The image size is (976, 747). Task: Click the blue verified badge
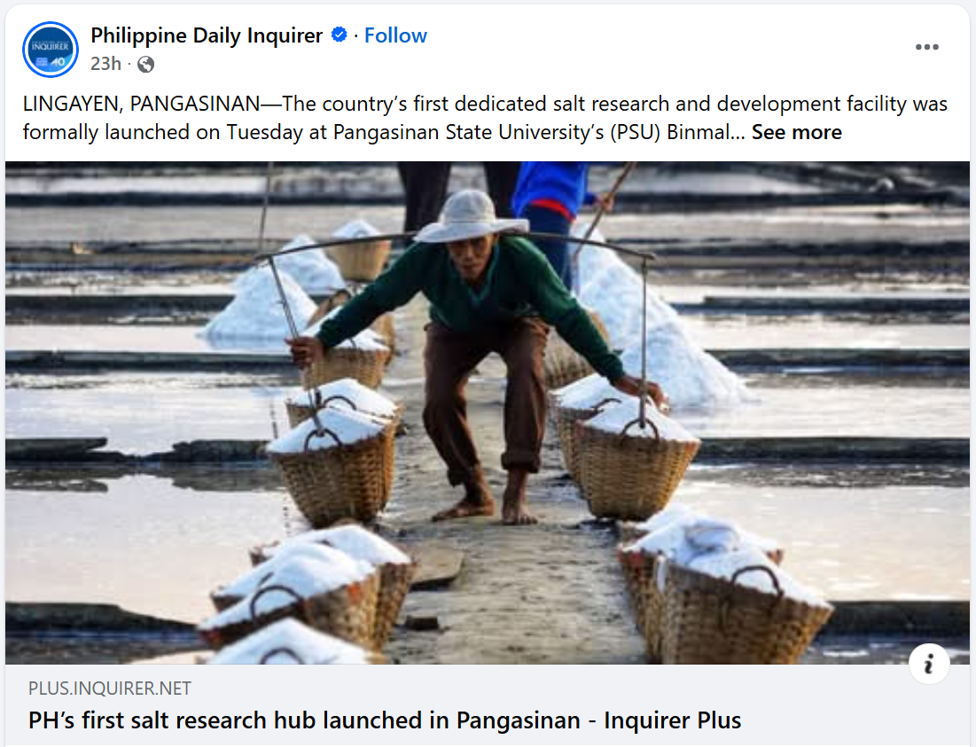click(340, 35)
